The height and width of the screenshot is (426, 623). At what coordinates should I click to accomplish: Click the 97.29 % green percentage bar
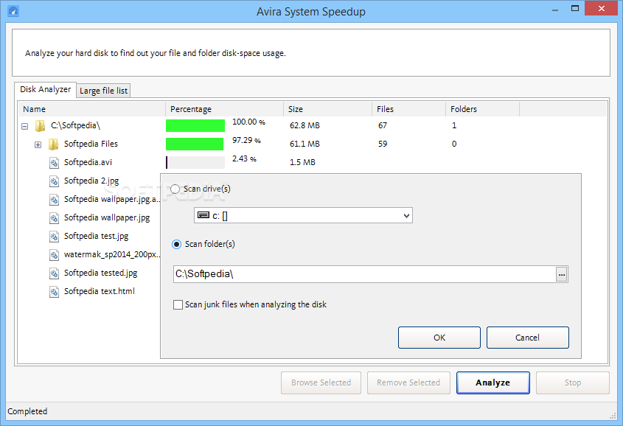[195, 144]
